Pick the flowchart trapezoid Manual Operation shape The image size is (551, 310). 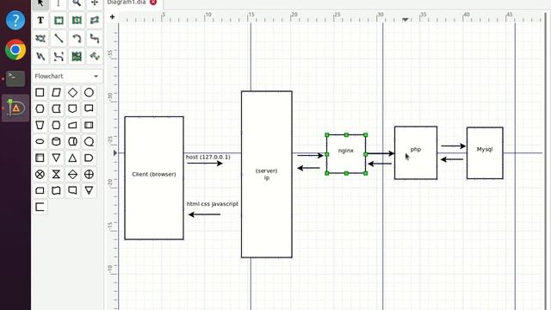pos(40,125)
